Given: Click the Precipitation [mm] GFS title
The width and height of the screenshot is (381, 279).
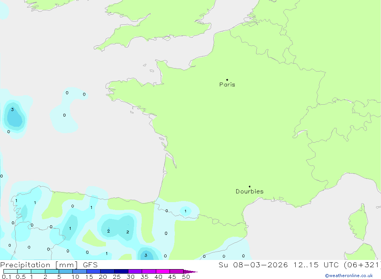Looking at the screenshot, I should point(49,265).
